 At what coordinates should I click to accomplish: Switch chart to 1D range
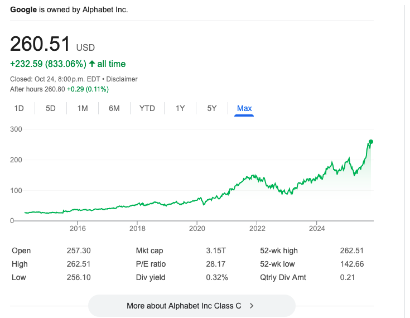[x=19, y=108]
